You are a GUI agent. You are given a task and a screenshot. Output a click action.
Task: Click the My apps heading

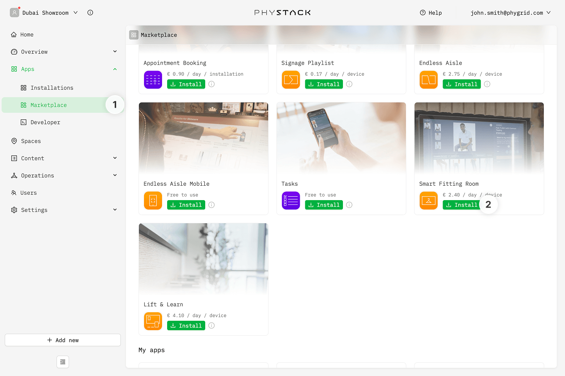(151, 350)
